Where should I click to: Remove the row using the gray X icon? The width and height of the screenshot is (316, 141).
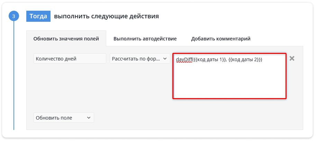(292, 58)
